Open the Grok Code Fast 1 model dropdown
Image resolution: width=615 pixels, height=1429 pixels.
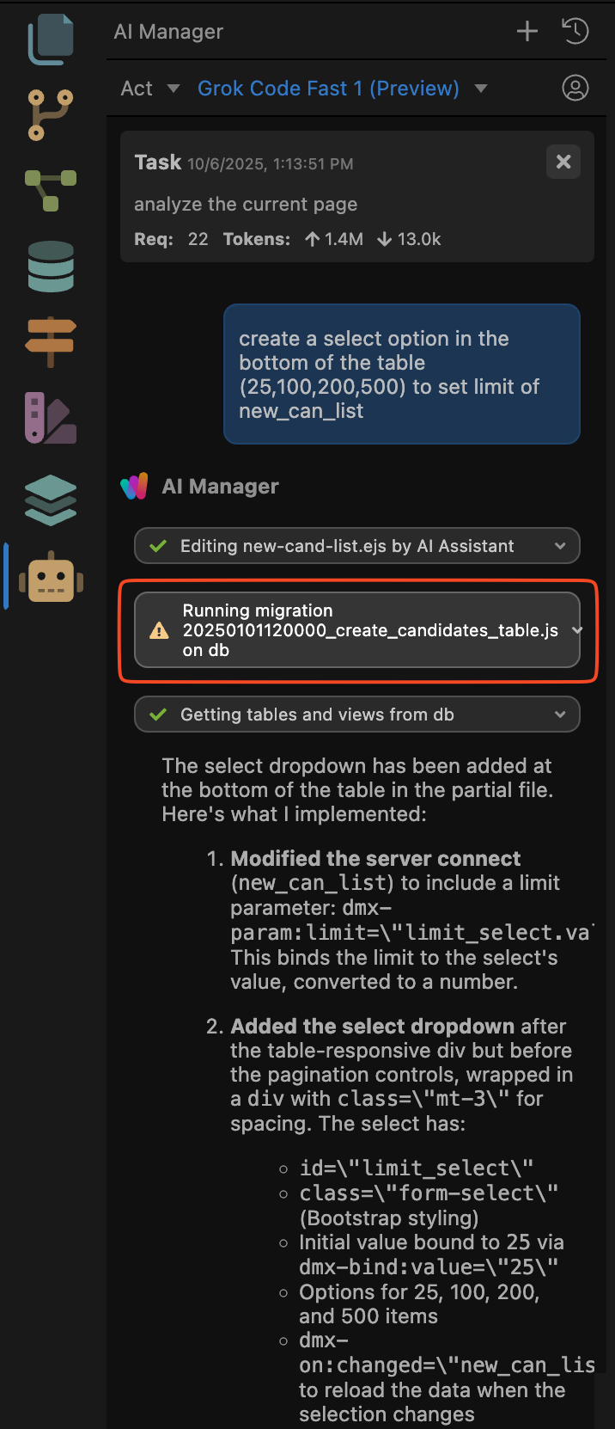pos(342,89)
